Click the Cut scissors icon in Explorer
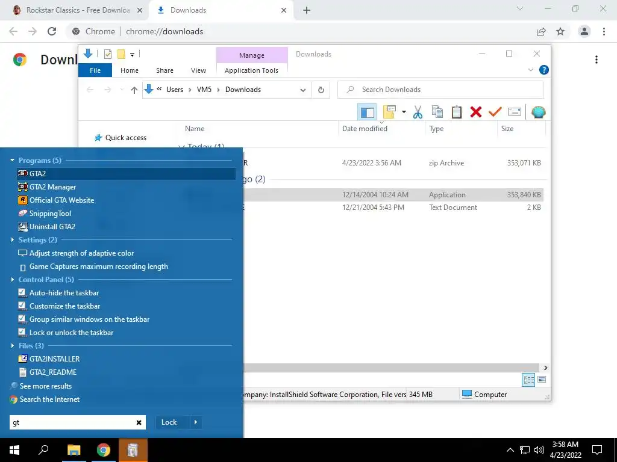This screenshot has width=617, height=462. (418, 112)
